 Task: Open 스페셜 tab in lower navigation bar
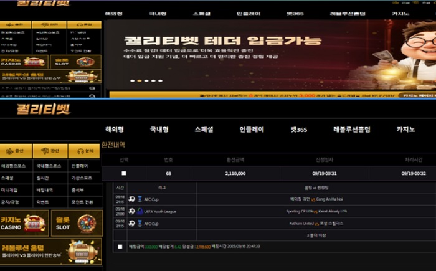click(204, 130)
